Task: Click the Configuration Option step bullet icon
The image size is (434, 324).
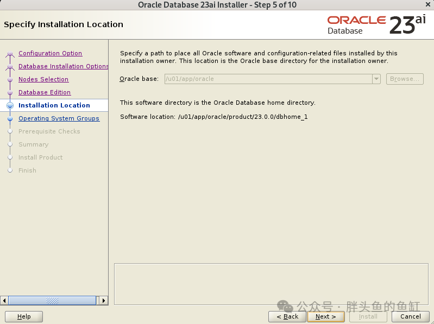Action: click(10, 54)
